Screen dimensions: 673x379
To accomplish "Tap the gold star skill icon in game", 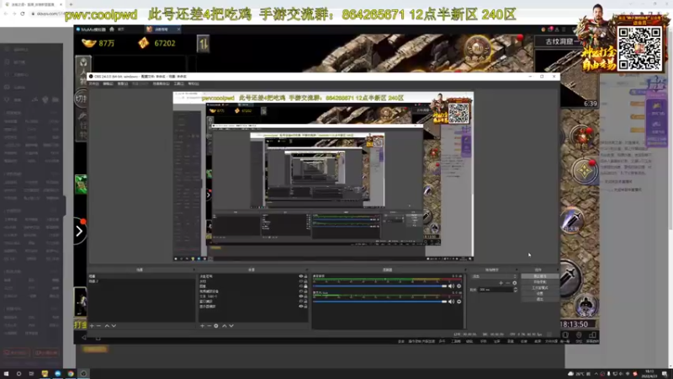I will [584, 171].
